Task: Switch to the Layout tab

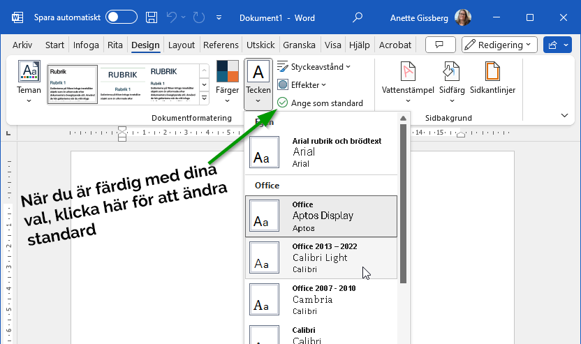Action: pyautogui.click(x=182, y=45)
